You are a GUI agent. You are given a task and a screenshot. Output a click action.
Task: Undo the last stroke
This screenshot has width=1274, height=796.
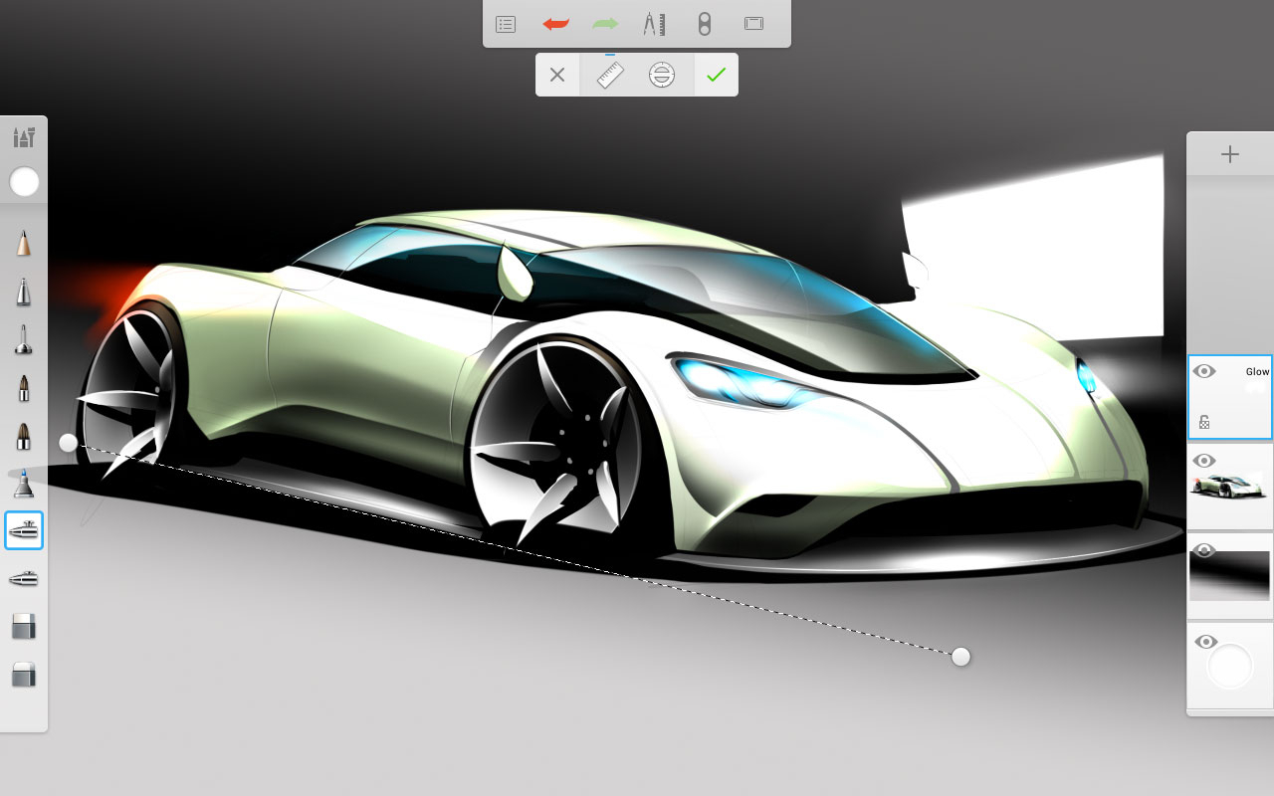pos(555,24)
